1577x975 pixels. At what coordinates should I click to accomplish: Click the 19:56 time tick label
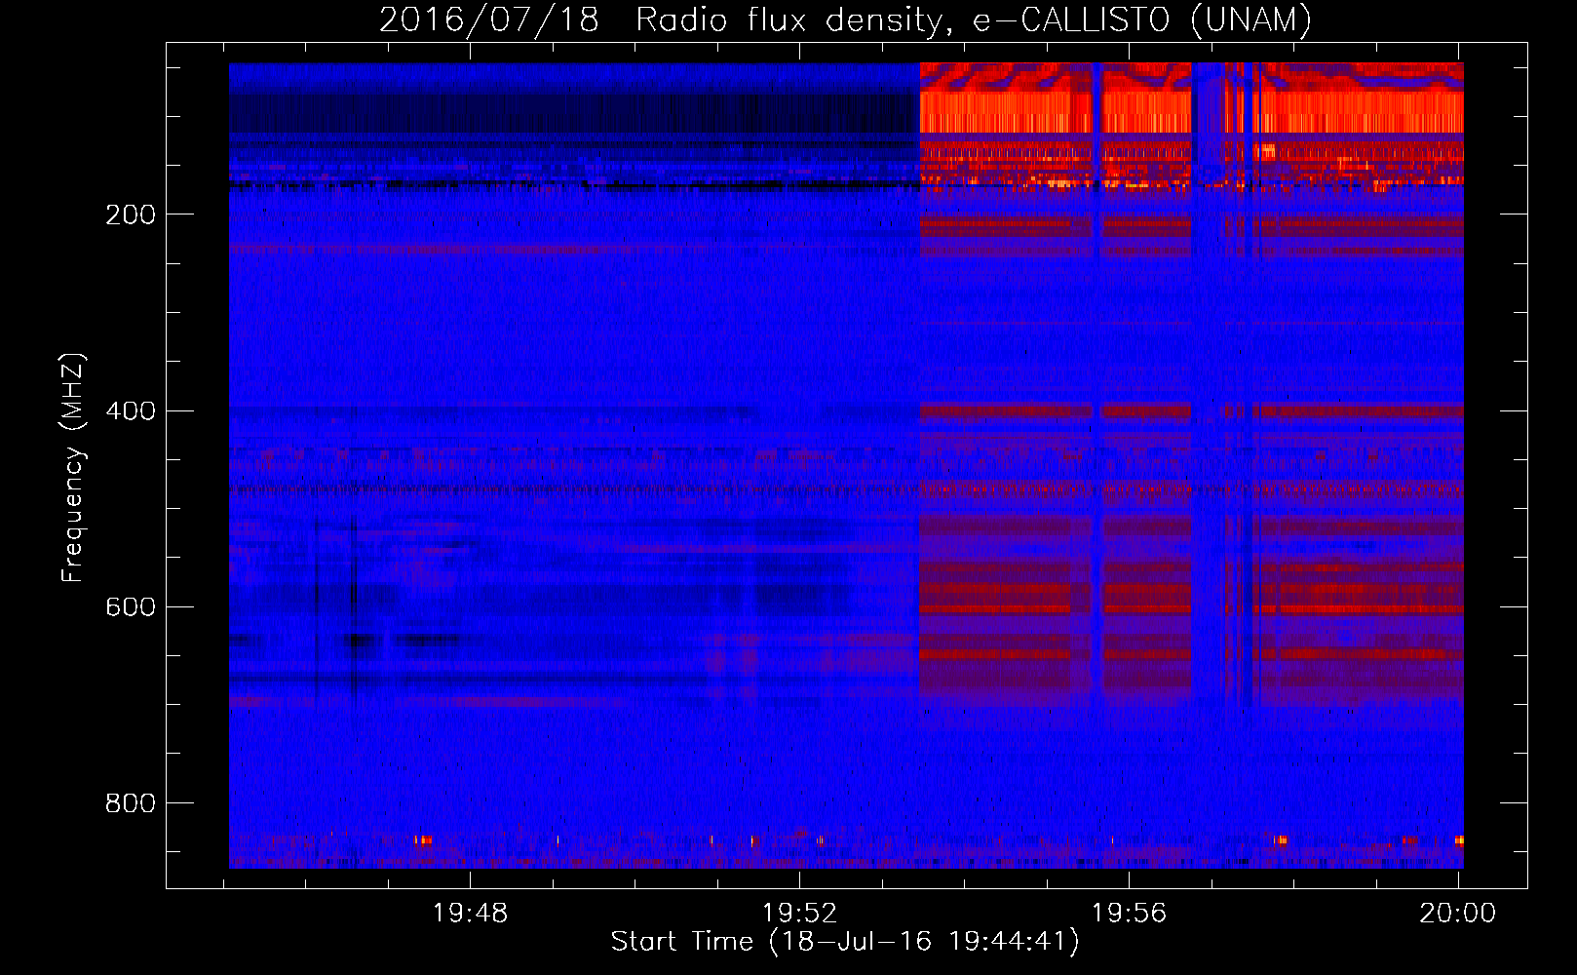point(1129,914)
